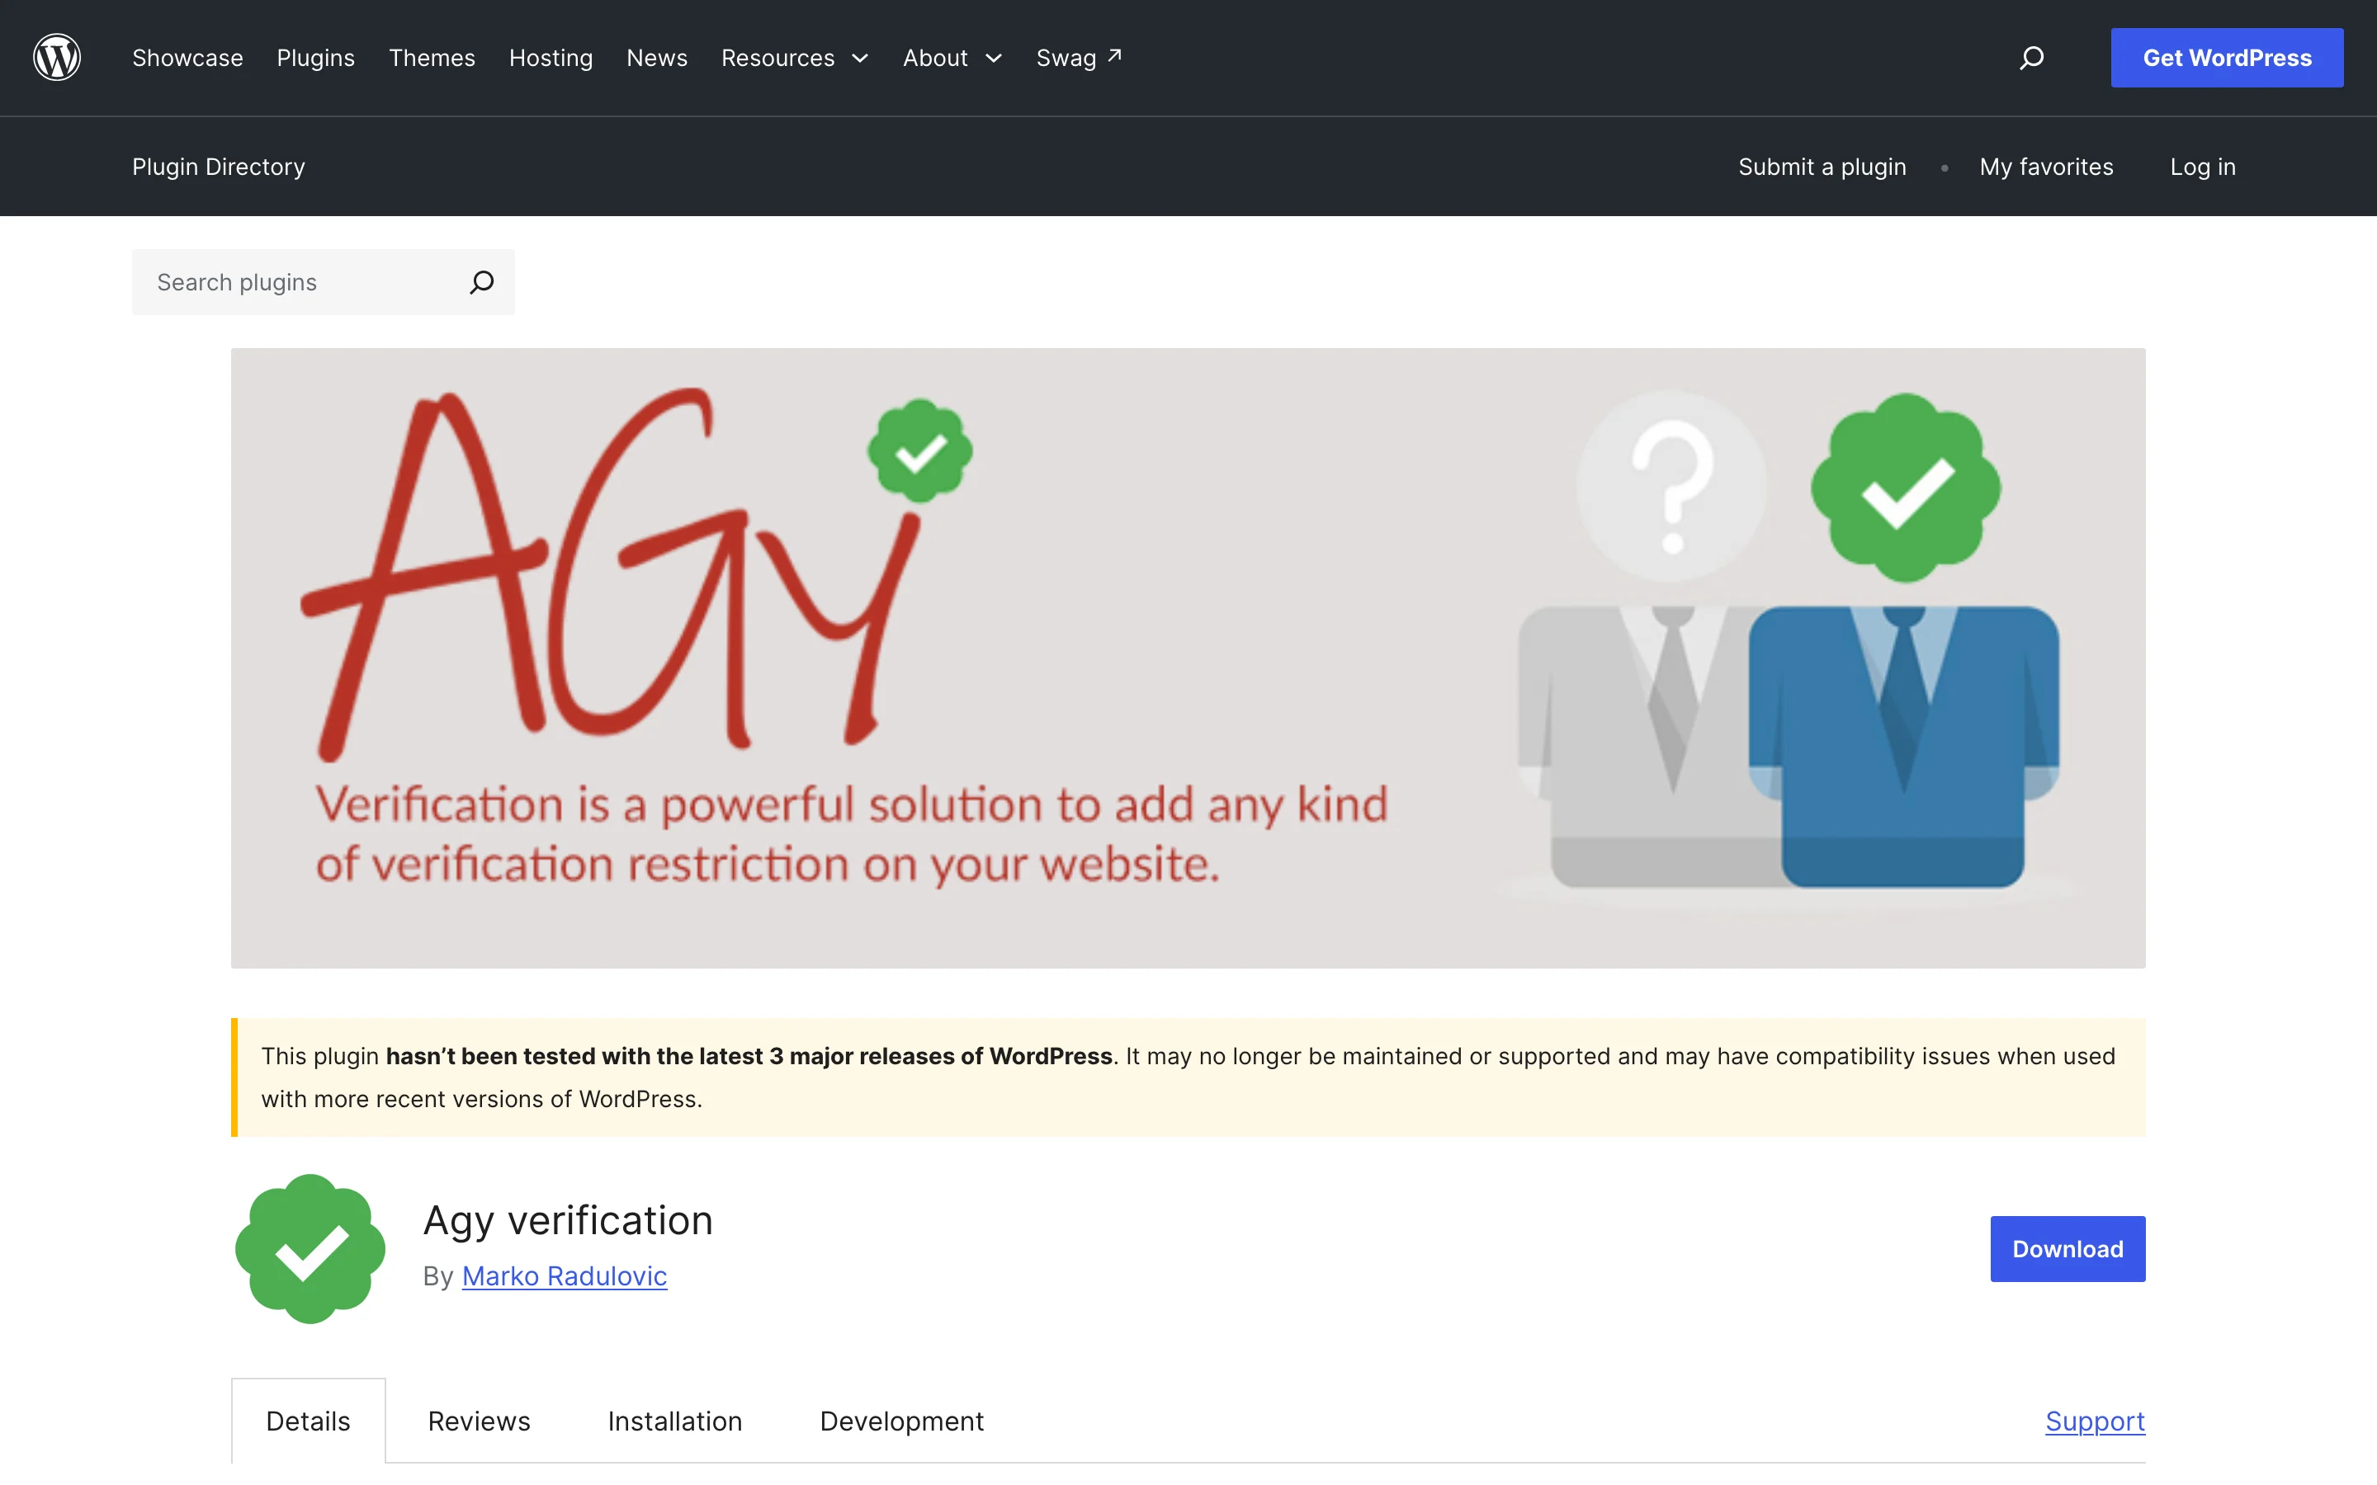This screenshot has width=2377, height=1485.
Task: Open author Marko Radulovic's profile link
Action: [564, 1275]
